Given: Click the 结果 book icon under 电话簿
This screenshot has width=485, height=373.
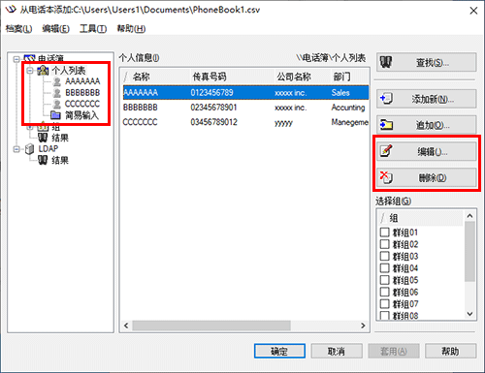Looking at the screenshot, I should [x=43, y=138].
